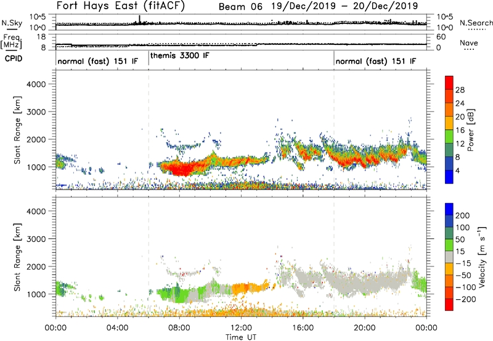Click the '20:00' time tick label
Viewport: 493px width, 341px height.
[365, 328]
